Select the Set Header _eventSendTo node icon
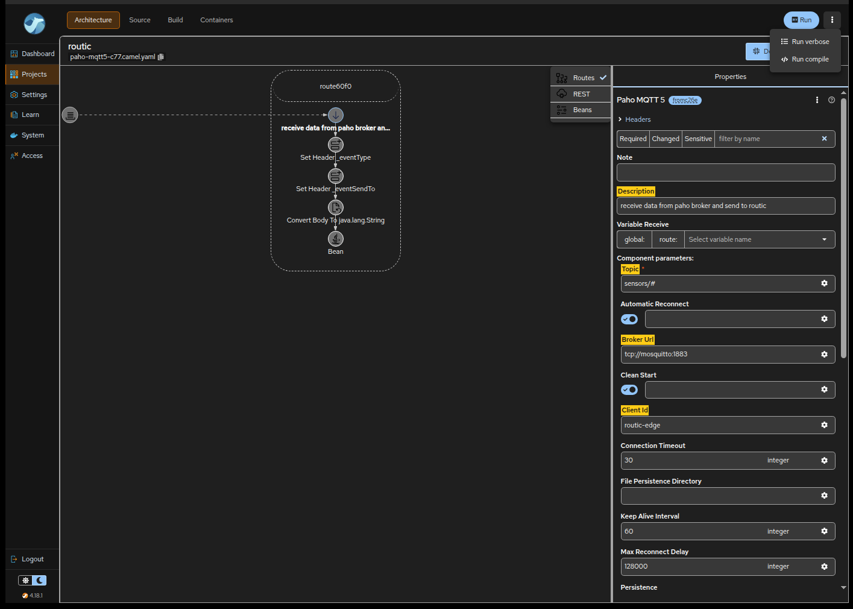 [x=336, y=176]
